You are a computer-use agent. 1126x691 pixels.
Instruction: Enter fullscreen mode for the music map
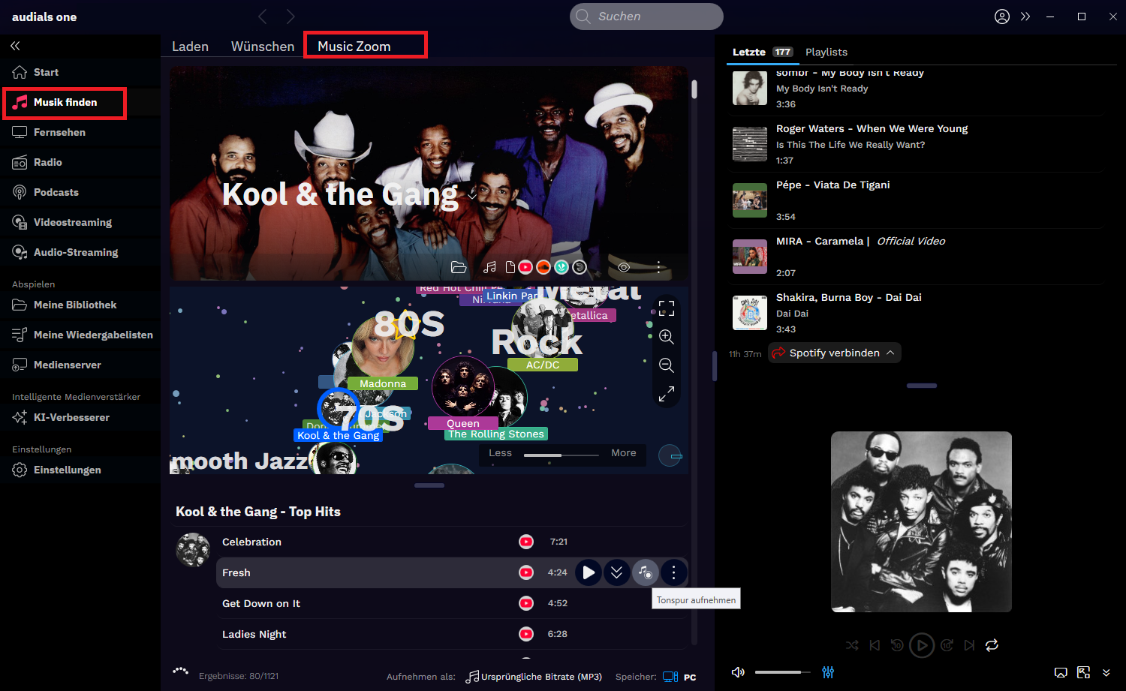667,308
